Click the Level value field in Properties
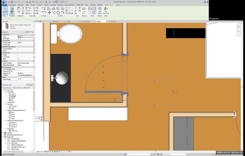The height and width of the screenshot is (156, 245). [26, 36]
